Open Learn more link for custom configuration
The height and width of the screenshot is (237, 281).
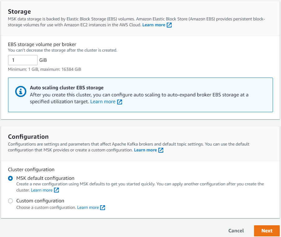click(x=88, y=207)
